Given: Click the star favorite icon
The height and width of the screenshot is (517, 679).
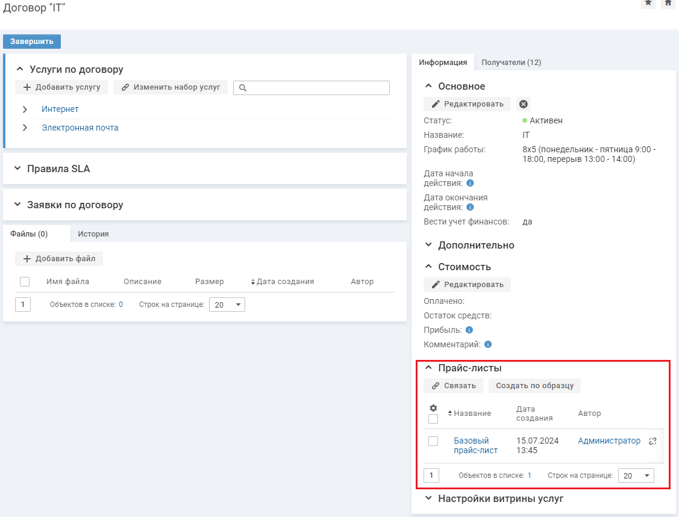Looking at the screenshot, I should (x=648, y=3).
